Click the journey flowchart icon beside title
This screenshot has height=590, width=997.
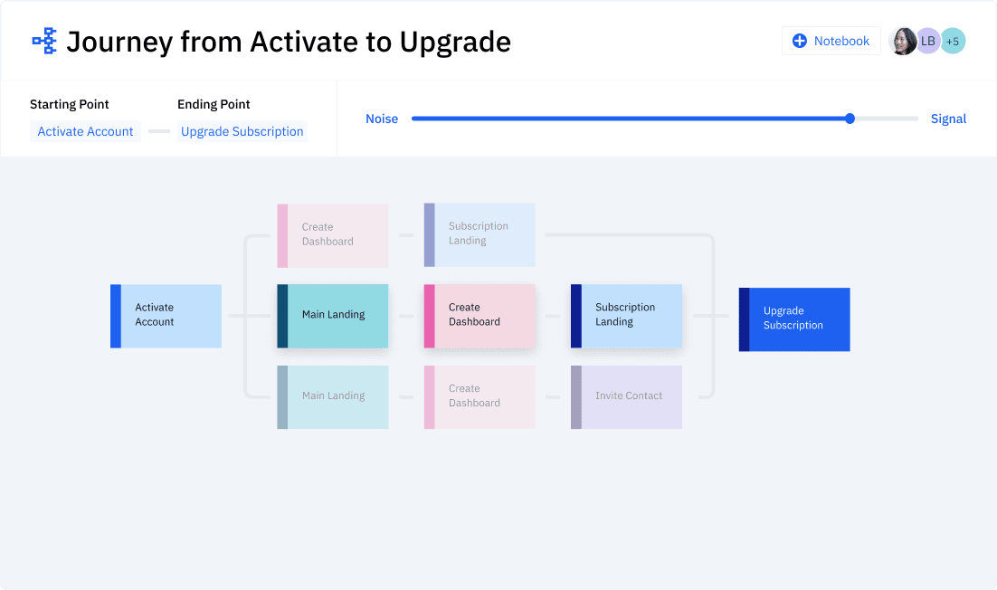44,41
